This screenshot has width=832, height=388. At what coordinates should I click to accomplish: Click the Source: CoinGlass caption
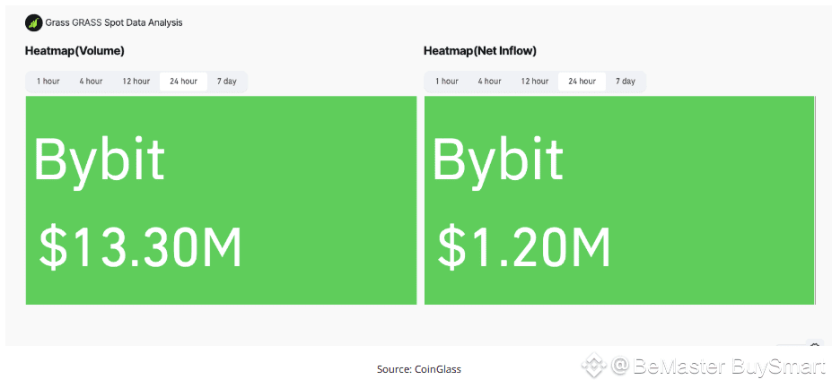pyautogui.click(x=419, y=369)
